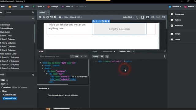Open the Theme section
This screenshot has height=110, width=196.
(175, 39)
